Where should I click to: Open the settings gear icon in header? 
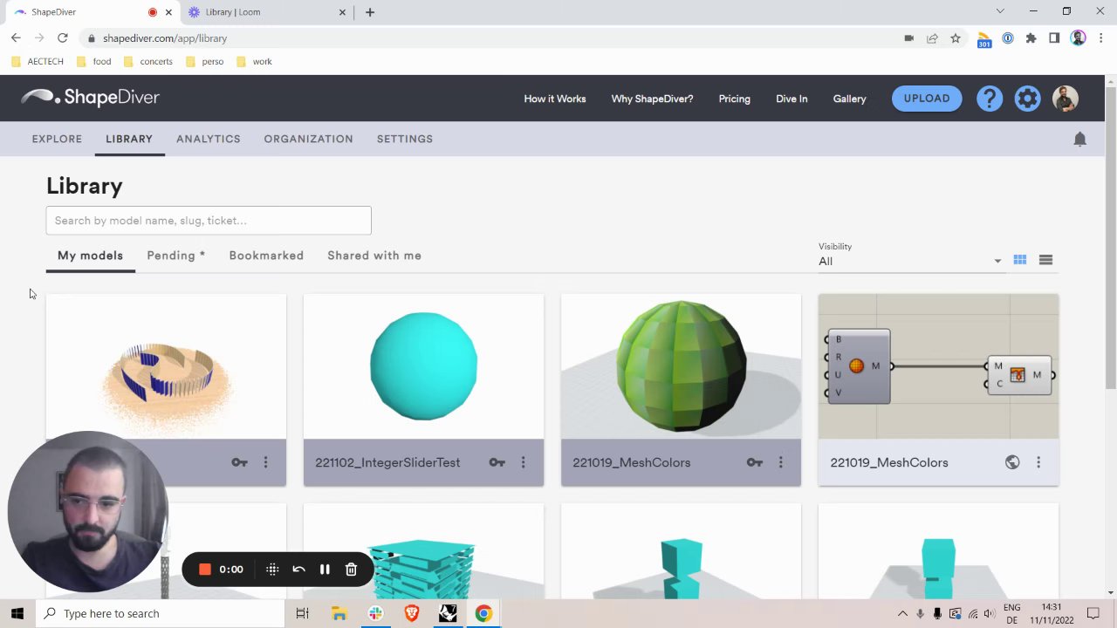point(1027,99)
